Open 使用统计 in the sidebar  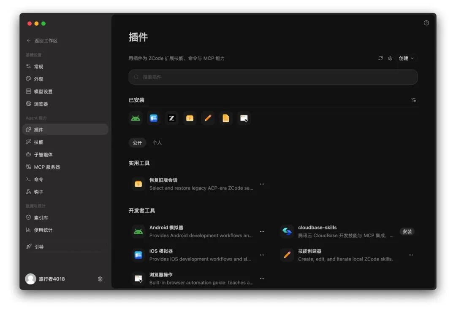(65, 230)
